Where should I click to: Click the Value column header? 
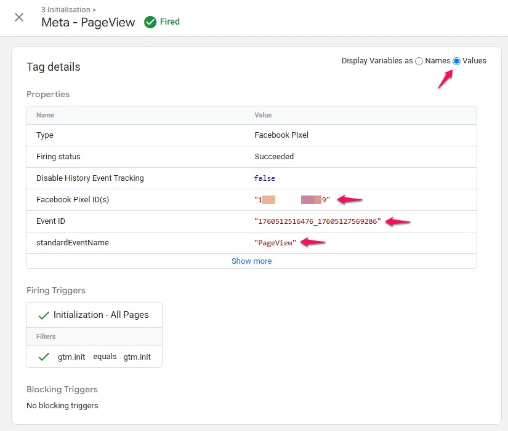(x=263, y=115)
